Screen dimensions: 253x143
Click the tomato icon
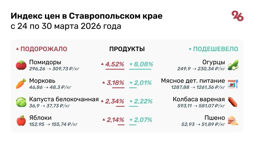[21, 65]
